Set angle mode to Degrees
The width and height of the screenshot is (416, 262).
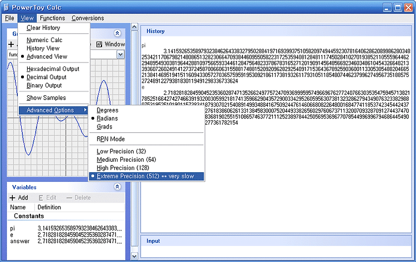(146, 110)
